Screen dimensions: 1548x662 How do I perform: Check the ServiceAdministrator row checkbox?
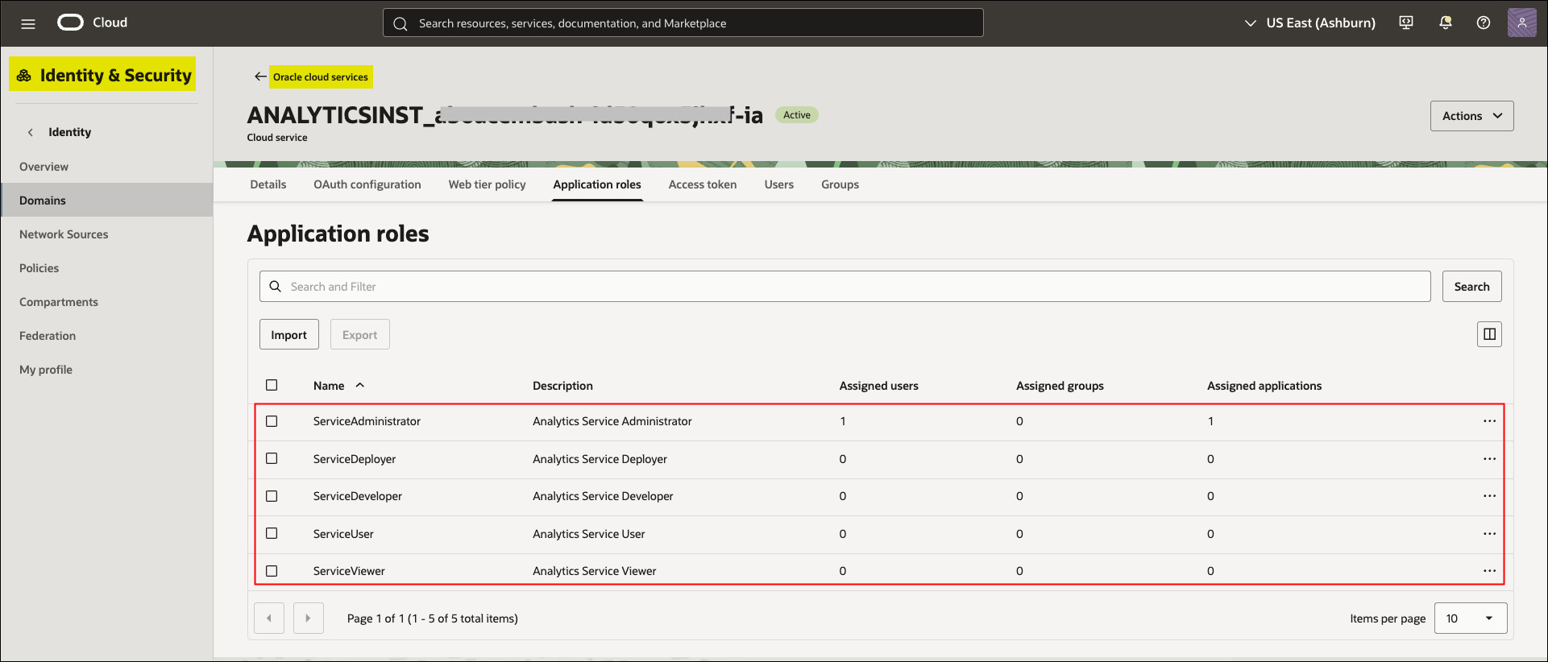click(x=272, y=421)
